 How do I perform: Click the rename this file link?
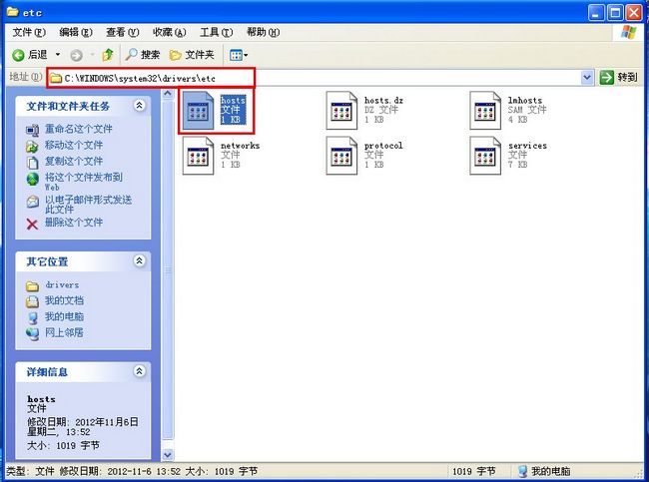pos(78,129)
